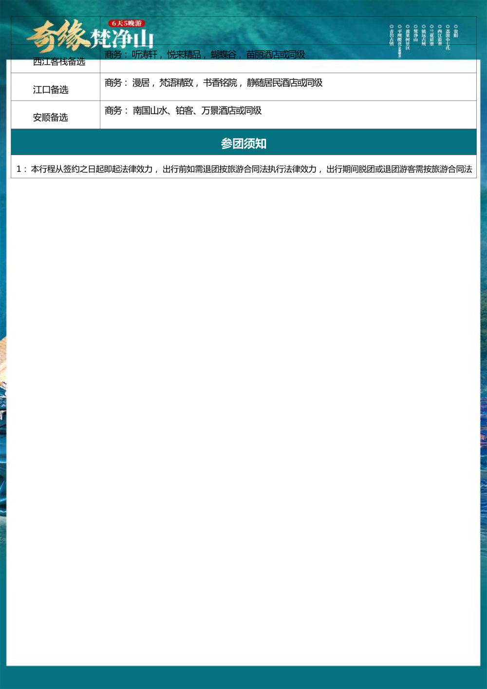Click the 安顺备选 row label
This screenshot has width=487, height=689.
coord(51,117)
